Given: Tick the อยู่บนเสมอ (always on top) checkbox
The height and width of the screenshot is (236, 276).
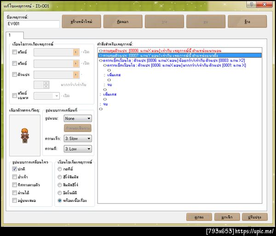Looking at the screenshot, I should pyautogui.click(x=14, y=200).
